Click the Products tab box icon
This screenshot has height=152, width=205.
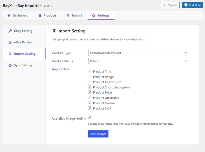pyautogui.click(x=40, y=15)
